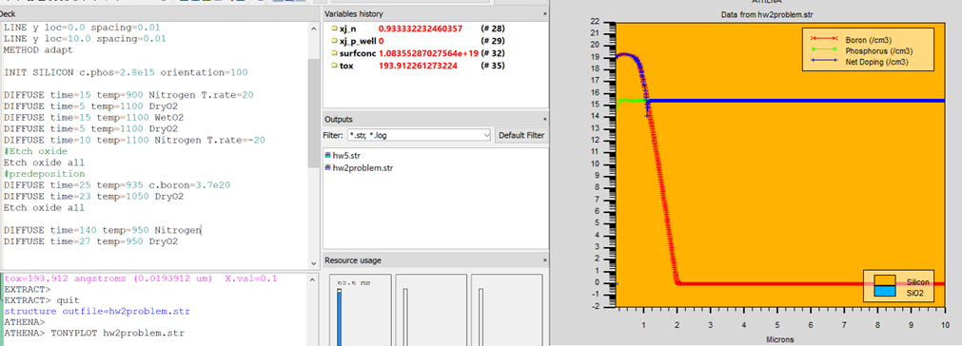Click the folder icon beside xj_n variable
Image resolution: width=962 pixels, height=346 pixels.
pyautogui.click(x=334, y=29)
